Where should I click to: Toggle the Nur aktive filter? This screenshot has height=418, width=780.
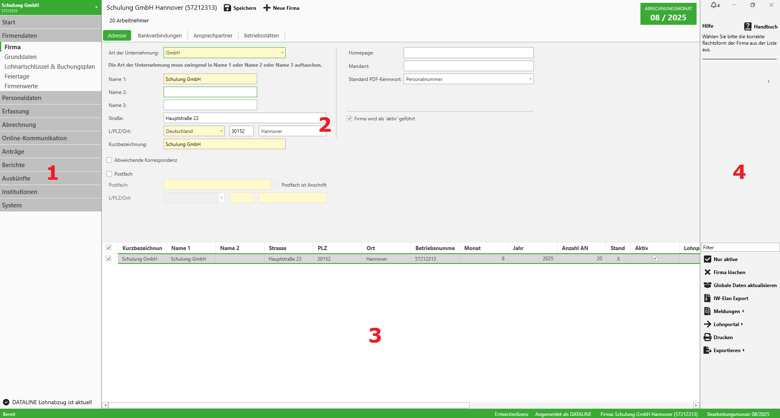708,259
